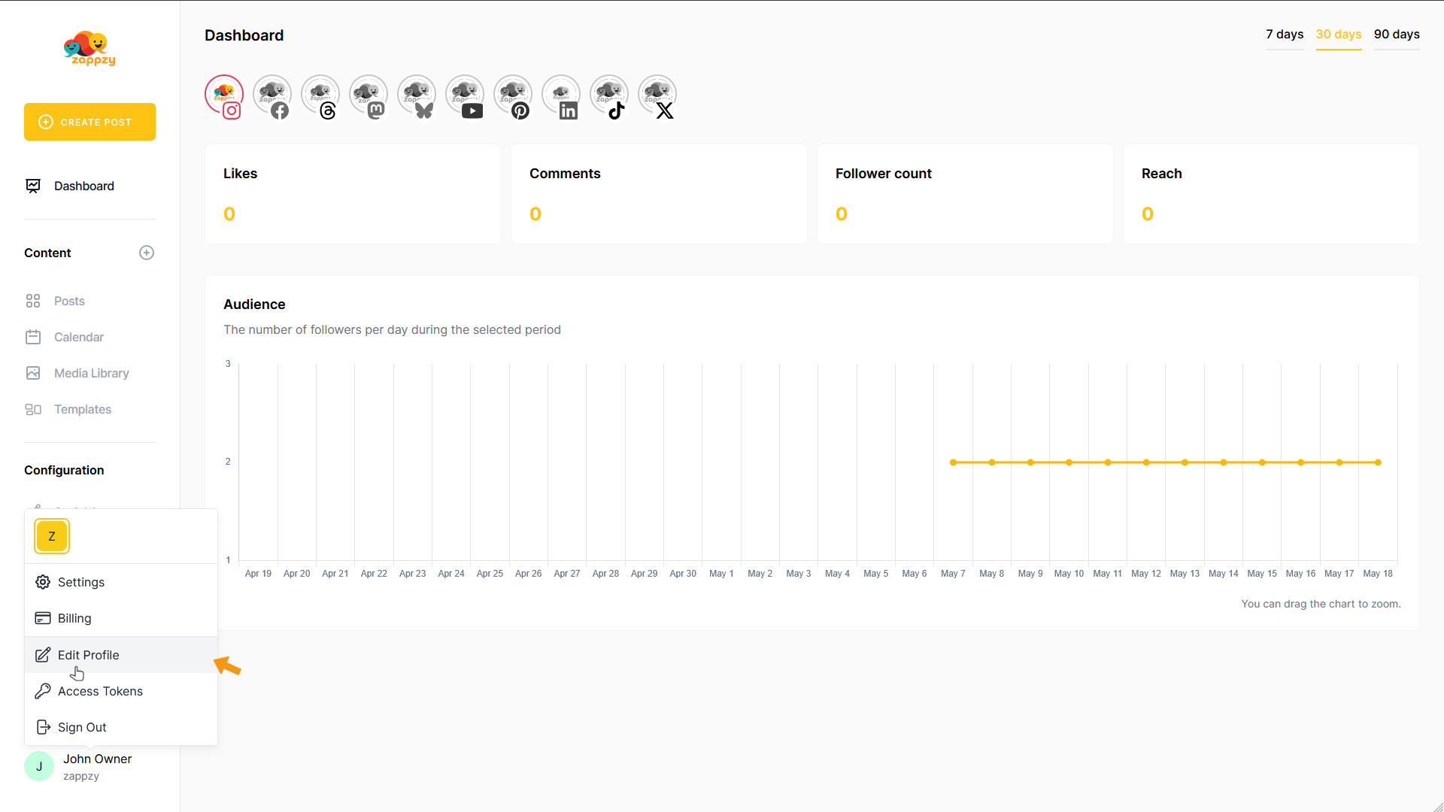Open Access Tokens menu entry
The height and width of the screenshot is (812, 1444).
click(x=100, y=691)
